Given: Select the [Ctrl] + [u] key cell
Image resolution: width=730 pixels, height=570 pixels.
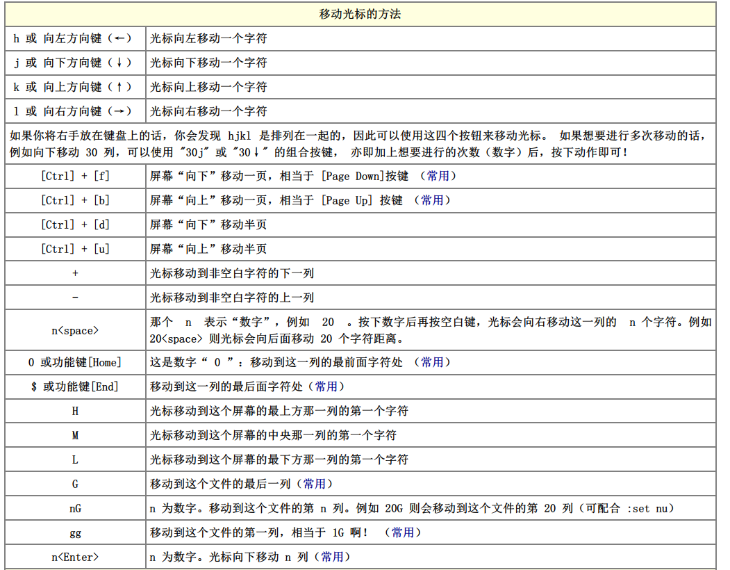Looking at the screenshot, I should click(x=75, y=249).
